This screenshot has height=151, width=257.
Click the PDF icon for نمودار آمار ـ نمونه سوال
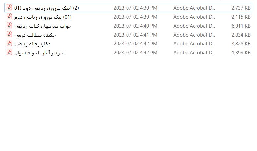tap(9, 52)
